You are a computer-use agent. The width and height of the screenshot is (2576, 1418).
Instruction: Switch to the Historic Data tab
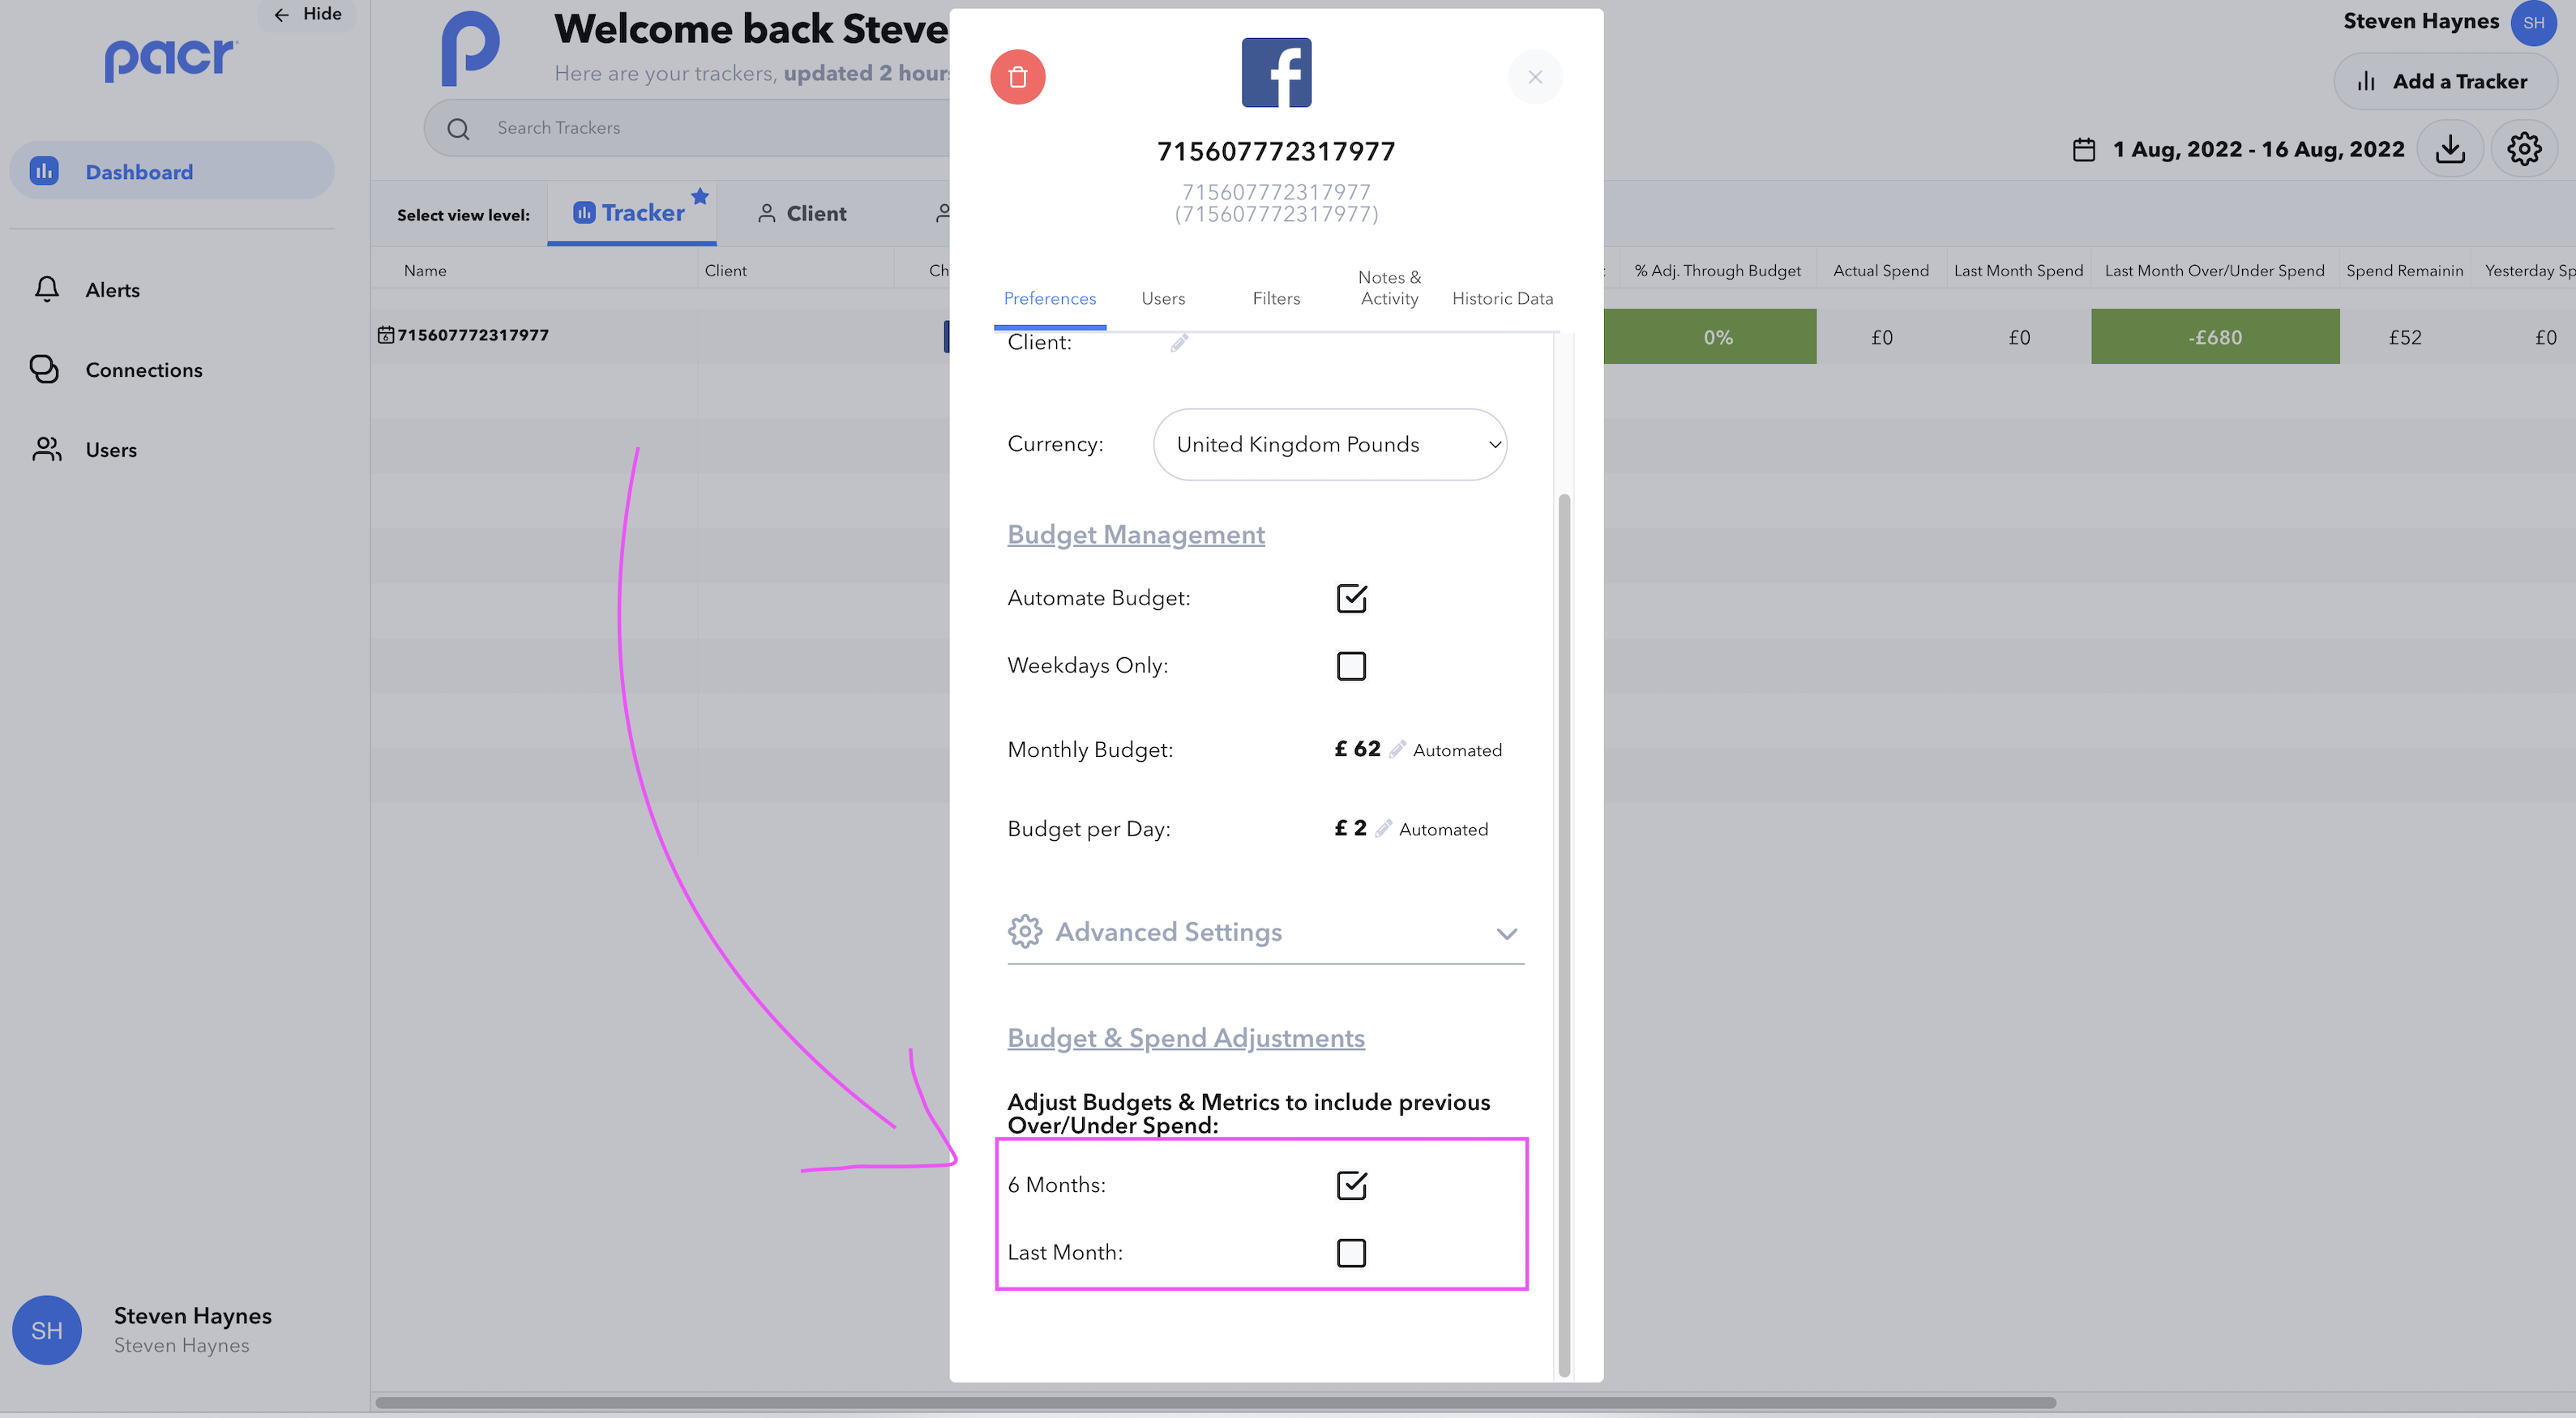coord(1501,298)
